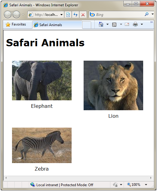Viewport: 157px width, 191px height.
Task: Click the Bing search magnifier icon
Action: click(146, 14)
